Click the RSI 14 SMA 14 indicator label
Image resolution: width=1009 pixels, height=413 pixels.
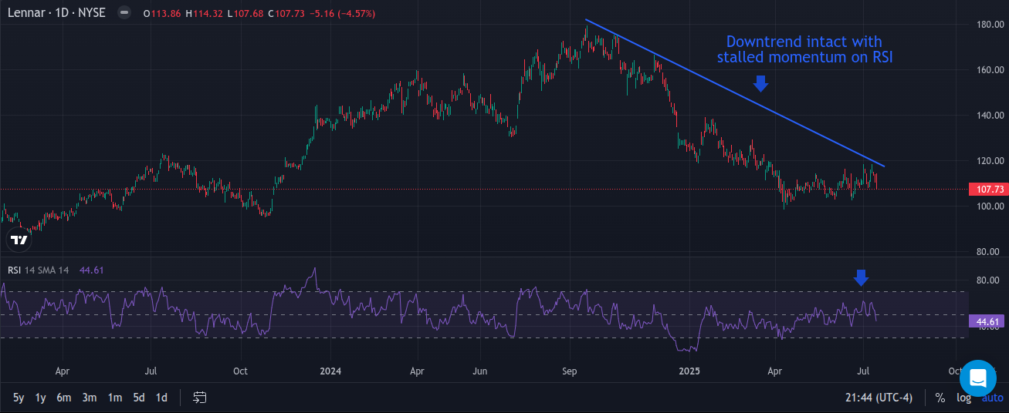[x=39, y=269]
